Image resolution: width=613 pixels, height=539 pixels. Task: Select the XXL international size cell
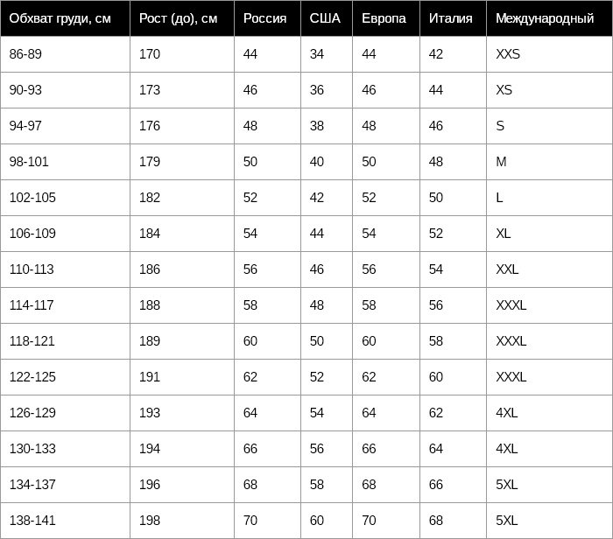(x=507, y=269)
